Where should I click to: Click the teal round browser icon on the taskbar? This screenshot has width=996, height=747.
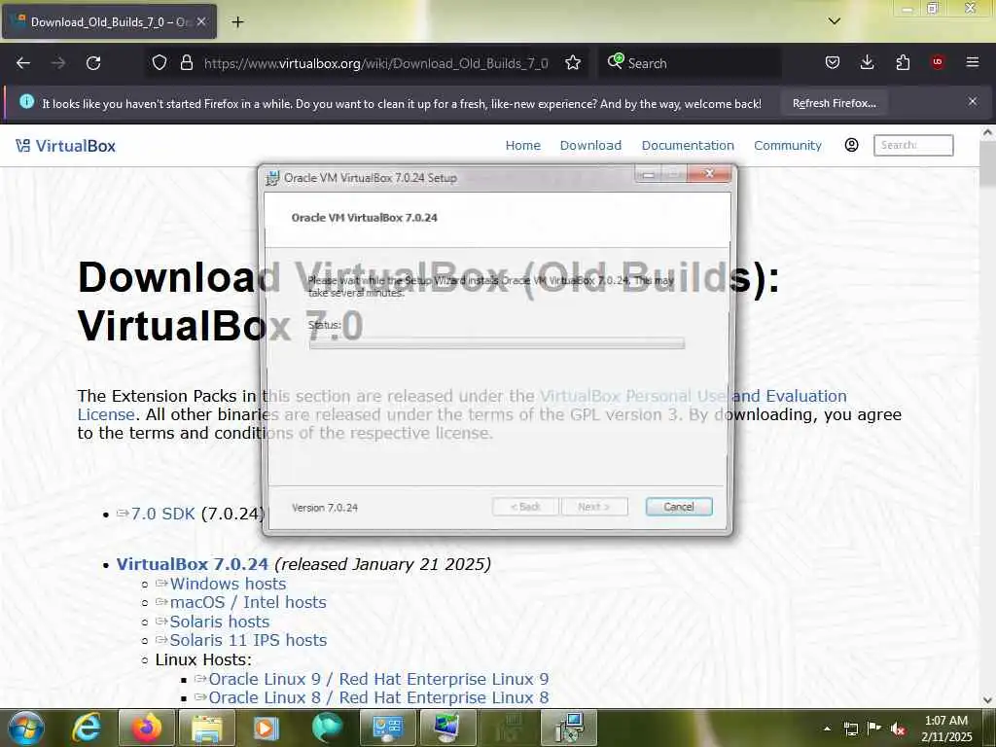(x=327, y=728)
